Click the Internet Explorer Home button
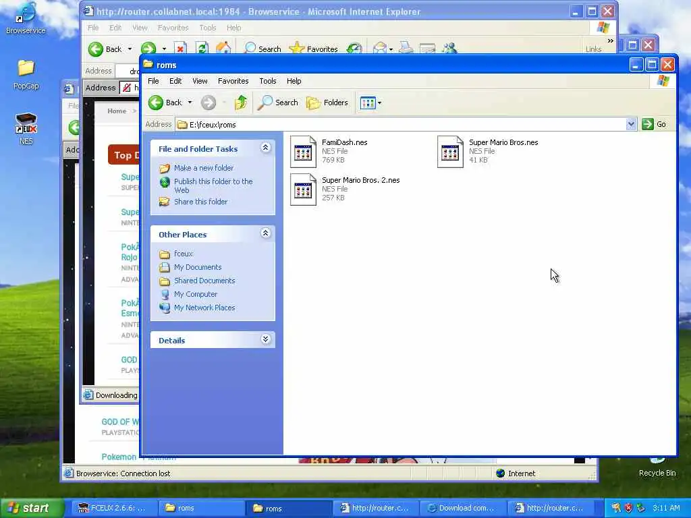 pos(223,49)
